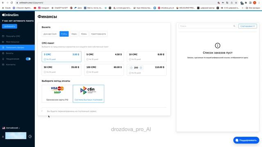Choose the 5 СМС package for 4.50 $

pos(104,56)
